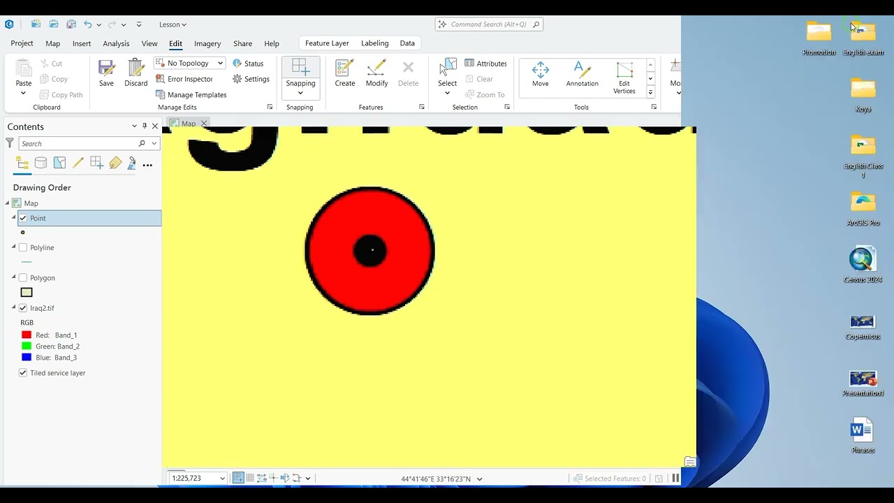Image resolution: width=894 pixels, height=503 pixels.
Task: Toggle snapping in map status bar
Action: point(238,479)
